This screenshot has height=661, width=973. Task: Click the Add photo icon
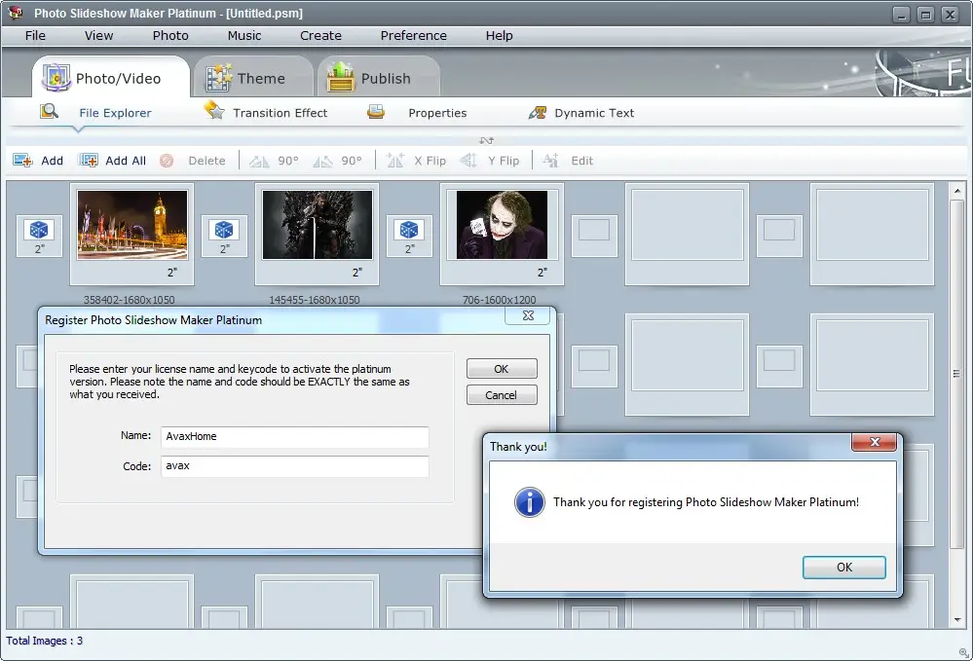(x=23, y=161)
